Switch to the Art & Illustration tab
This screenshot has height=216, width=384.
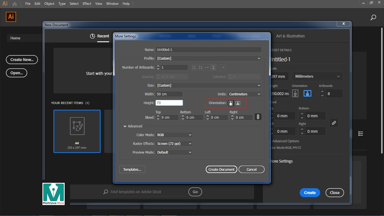[x=290, y=36]
